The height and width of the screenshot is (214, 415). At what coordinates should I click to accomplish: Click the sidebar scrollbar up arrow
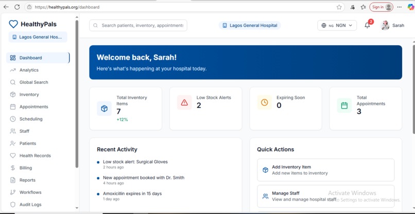(x=77, y=17)
